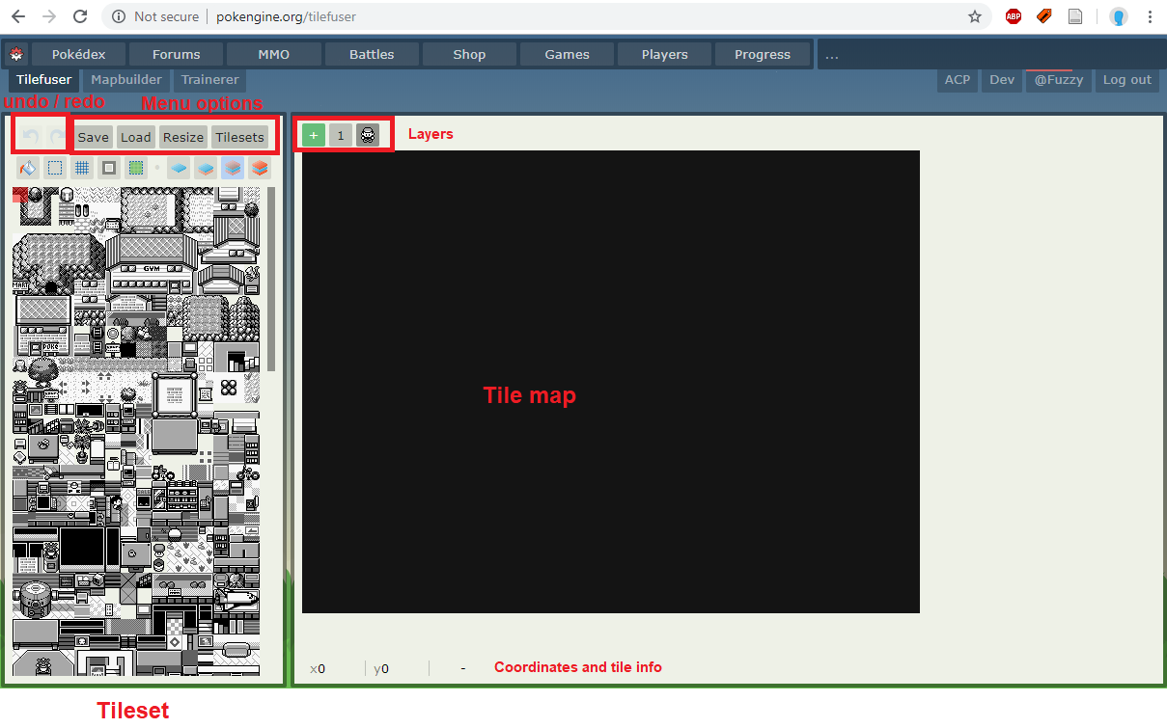Add a new layer with green plus
This screenshot has width=1167, height=728.
click(314, 135)
